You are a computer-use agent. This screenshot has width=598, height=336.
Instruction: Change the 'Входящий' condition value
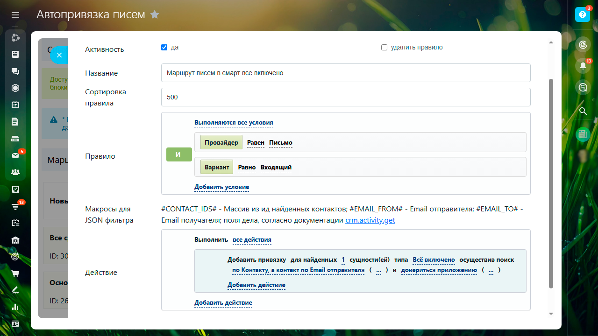point(276,167)
